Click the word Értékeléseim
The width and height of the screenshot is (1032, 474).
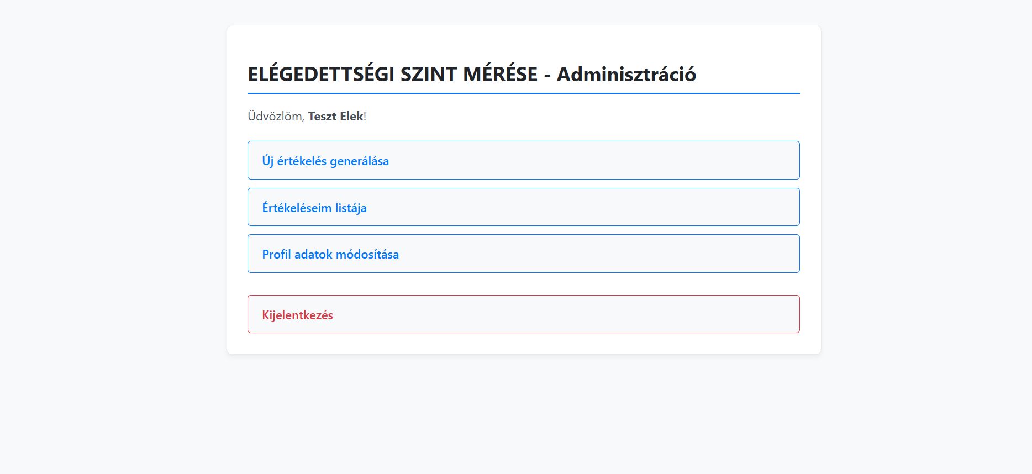click(296, 208)
